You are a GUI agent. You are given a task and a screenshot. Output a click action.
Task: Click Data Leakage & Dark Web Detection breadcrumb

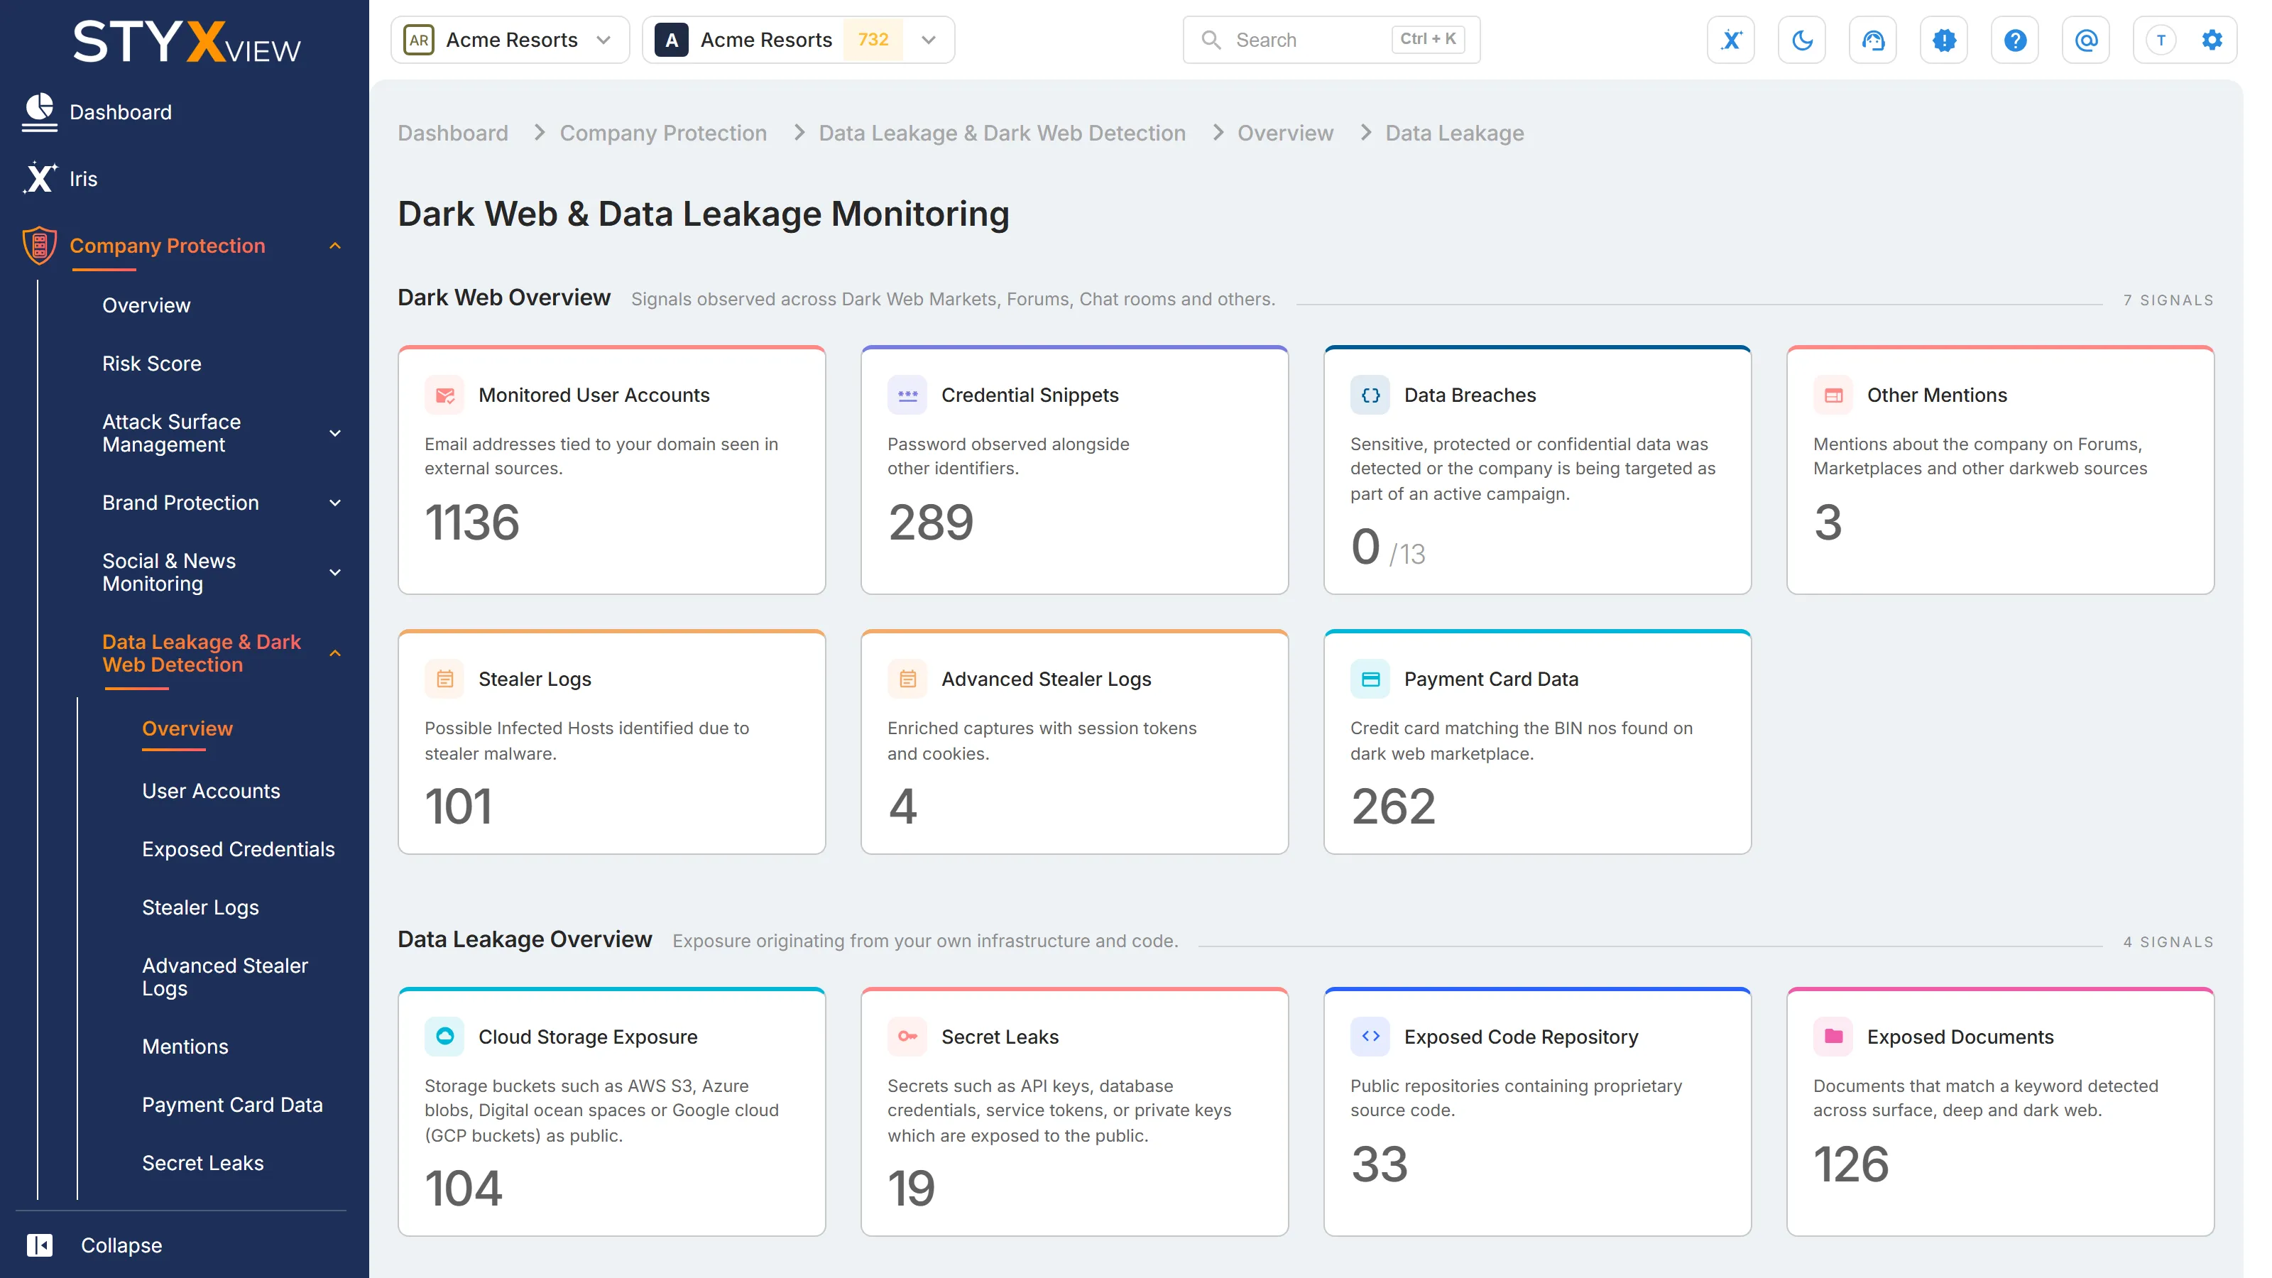[1002, 133]
